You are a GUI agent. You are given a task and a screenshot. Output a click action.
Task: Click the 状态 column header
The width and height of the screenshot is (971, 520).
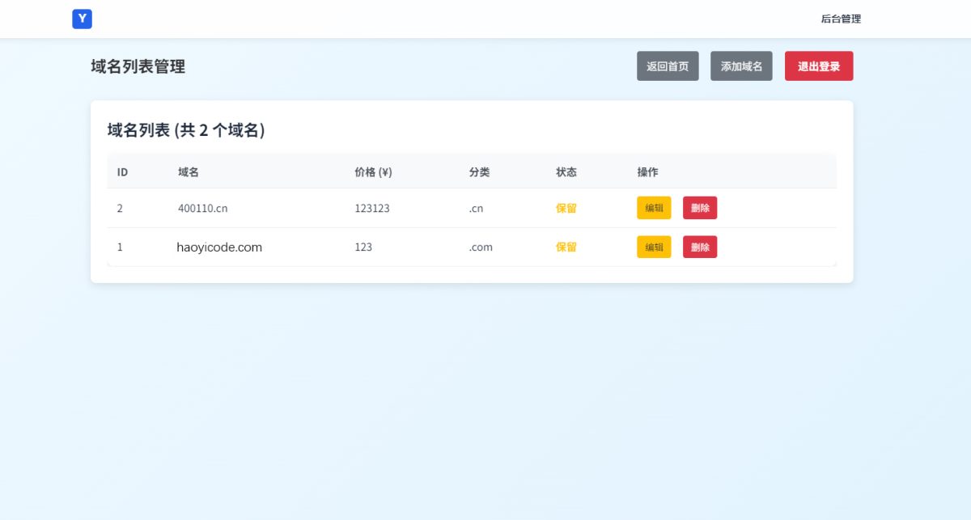(566, 172)
